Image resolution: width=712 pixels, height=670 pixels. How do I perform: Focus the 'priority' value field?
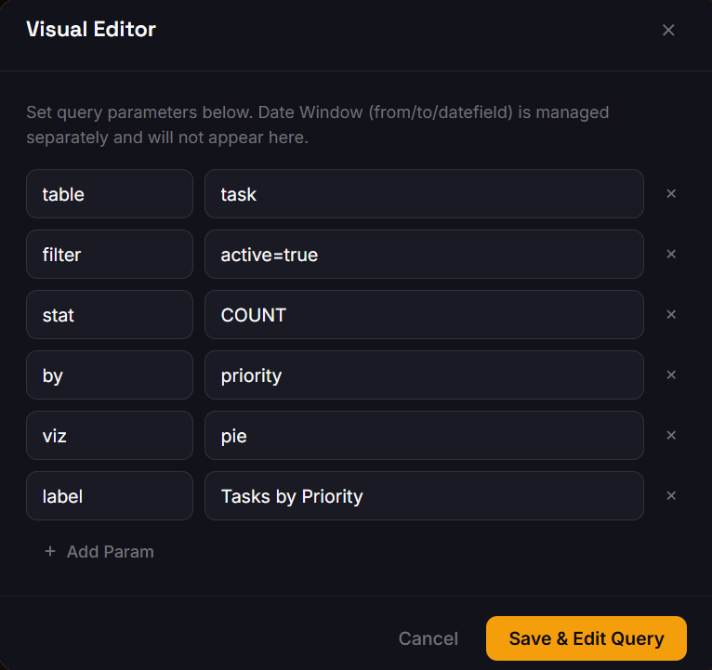tap(424, 374)
